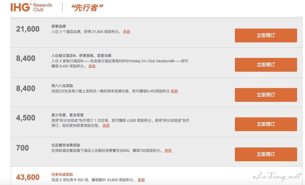The image size is (305, 185).
Task: Click the 21,600 points value
Action: pos(28,29)
